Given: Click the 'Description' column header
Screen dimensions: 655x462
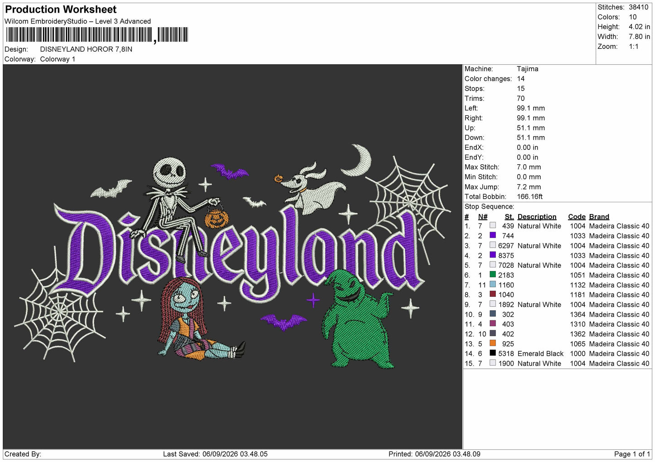Looking at the screenshot, I should pos(537,217).
